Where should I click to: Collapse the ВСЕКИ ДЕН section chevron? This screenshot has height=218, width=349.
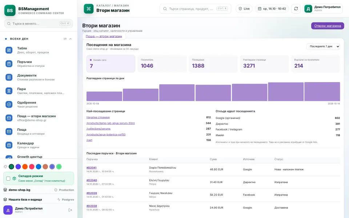click(70, 39)
